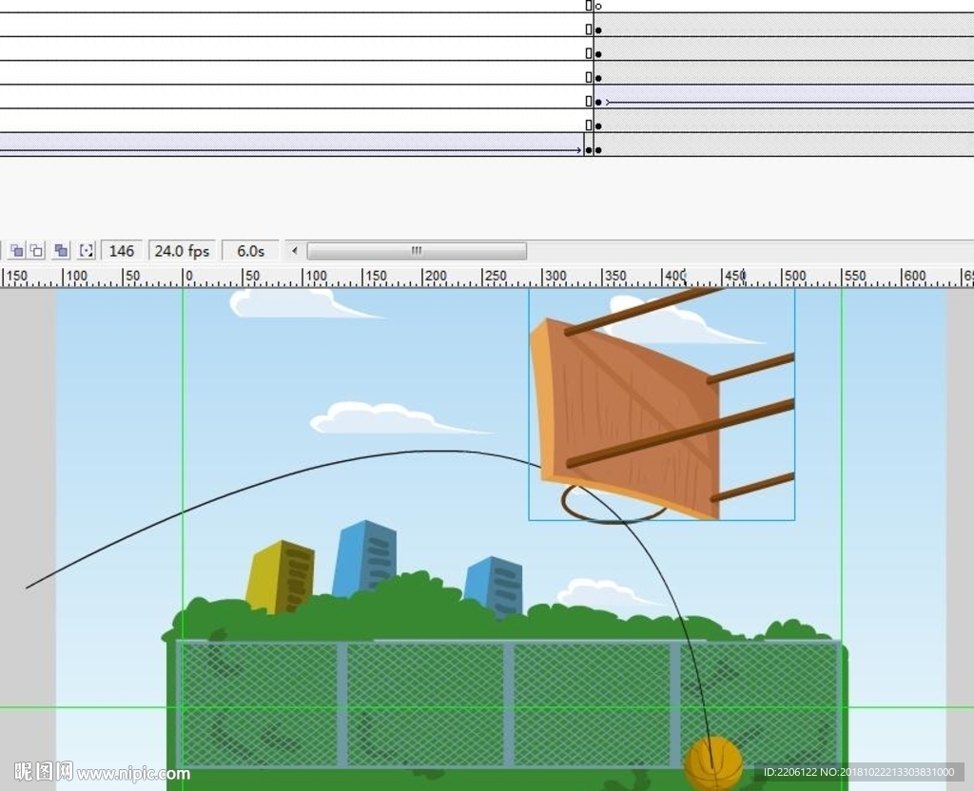974x791 pixels.
Task: Enable Edit Multiple Frames button
Action: [61, 251]
